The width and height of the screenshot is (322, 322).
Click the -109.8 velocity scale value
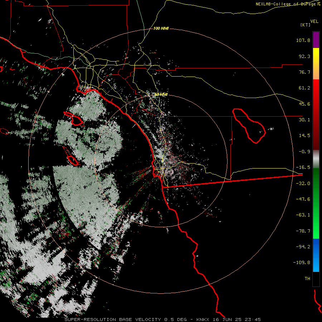coord(302,263)
